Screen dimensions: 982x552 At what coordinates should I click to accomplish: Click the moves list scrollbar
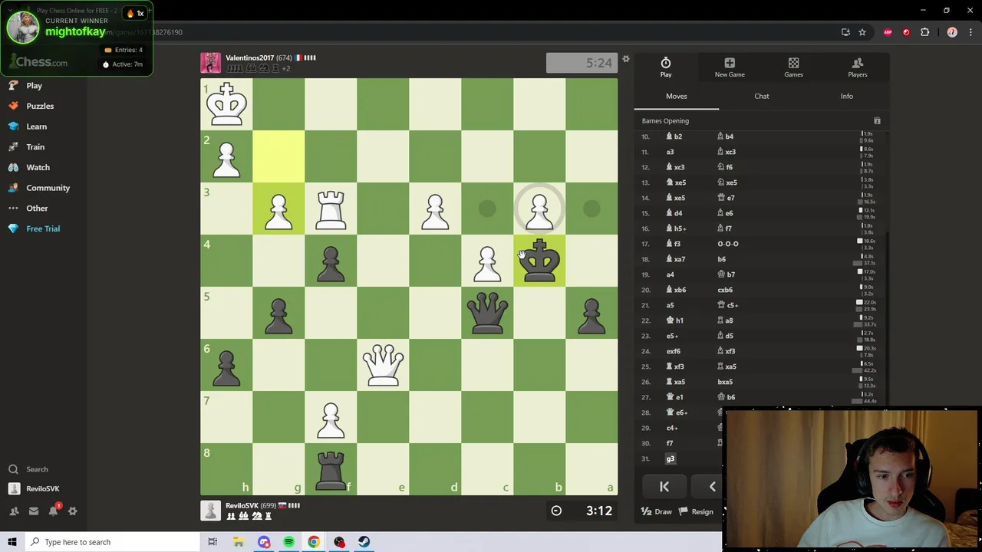point(887,318)
